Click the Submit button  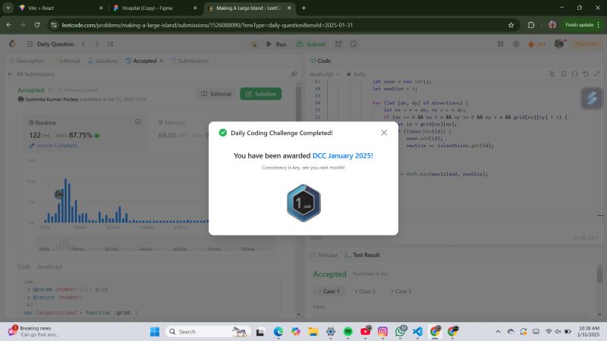(310, 44)
